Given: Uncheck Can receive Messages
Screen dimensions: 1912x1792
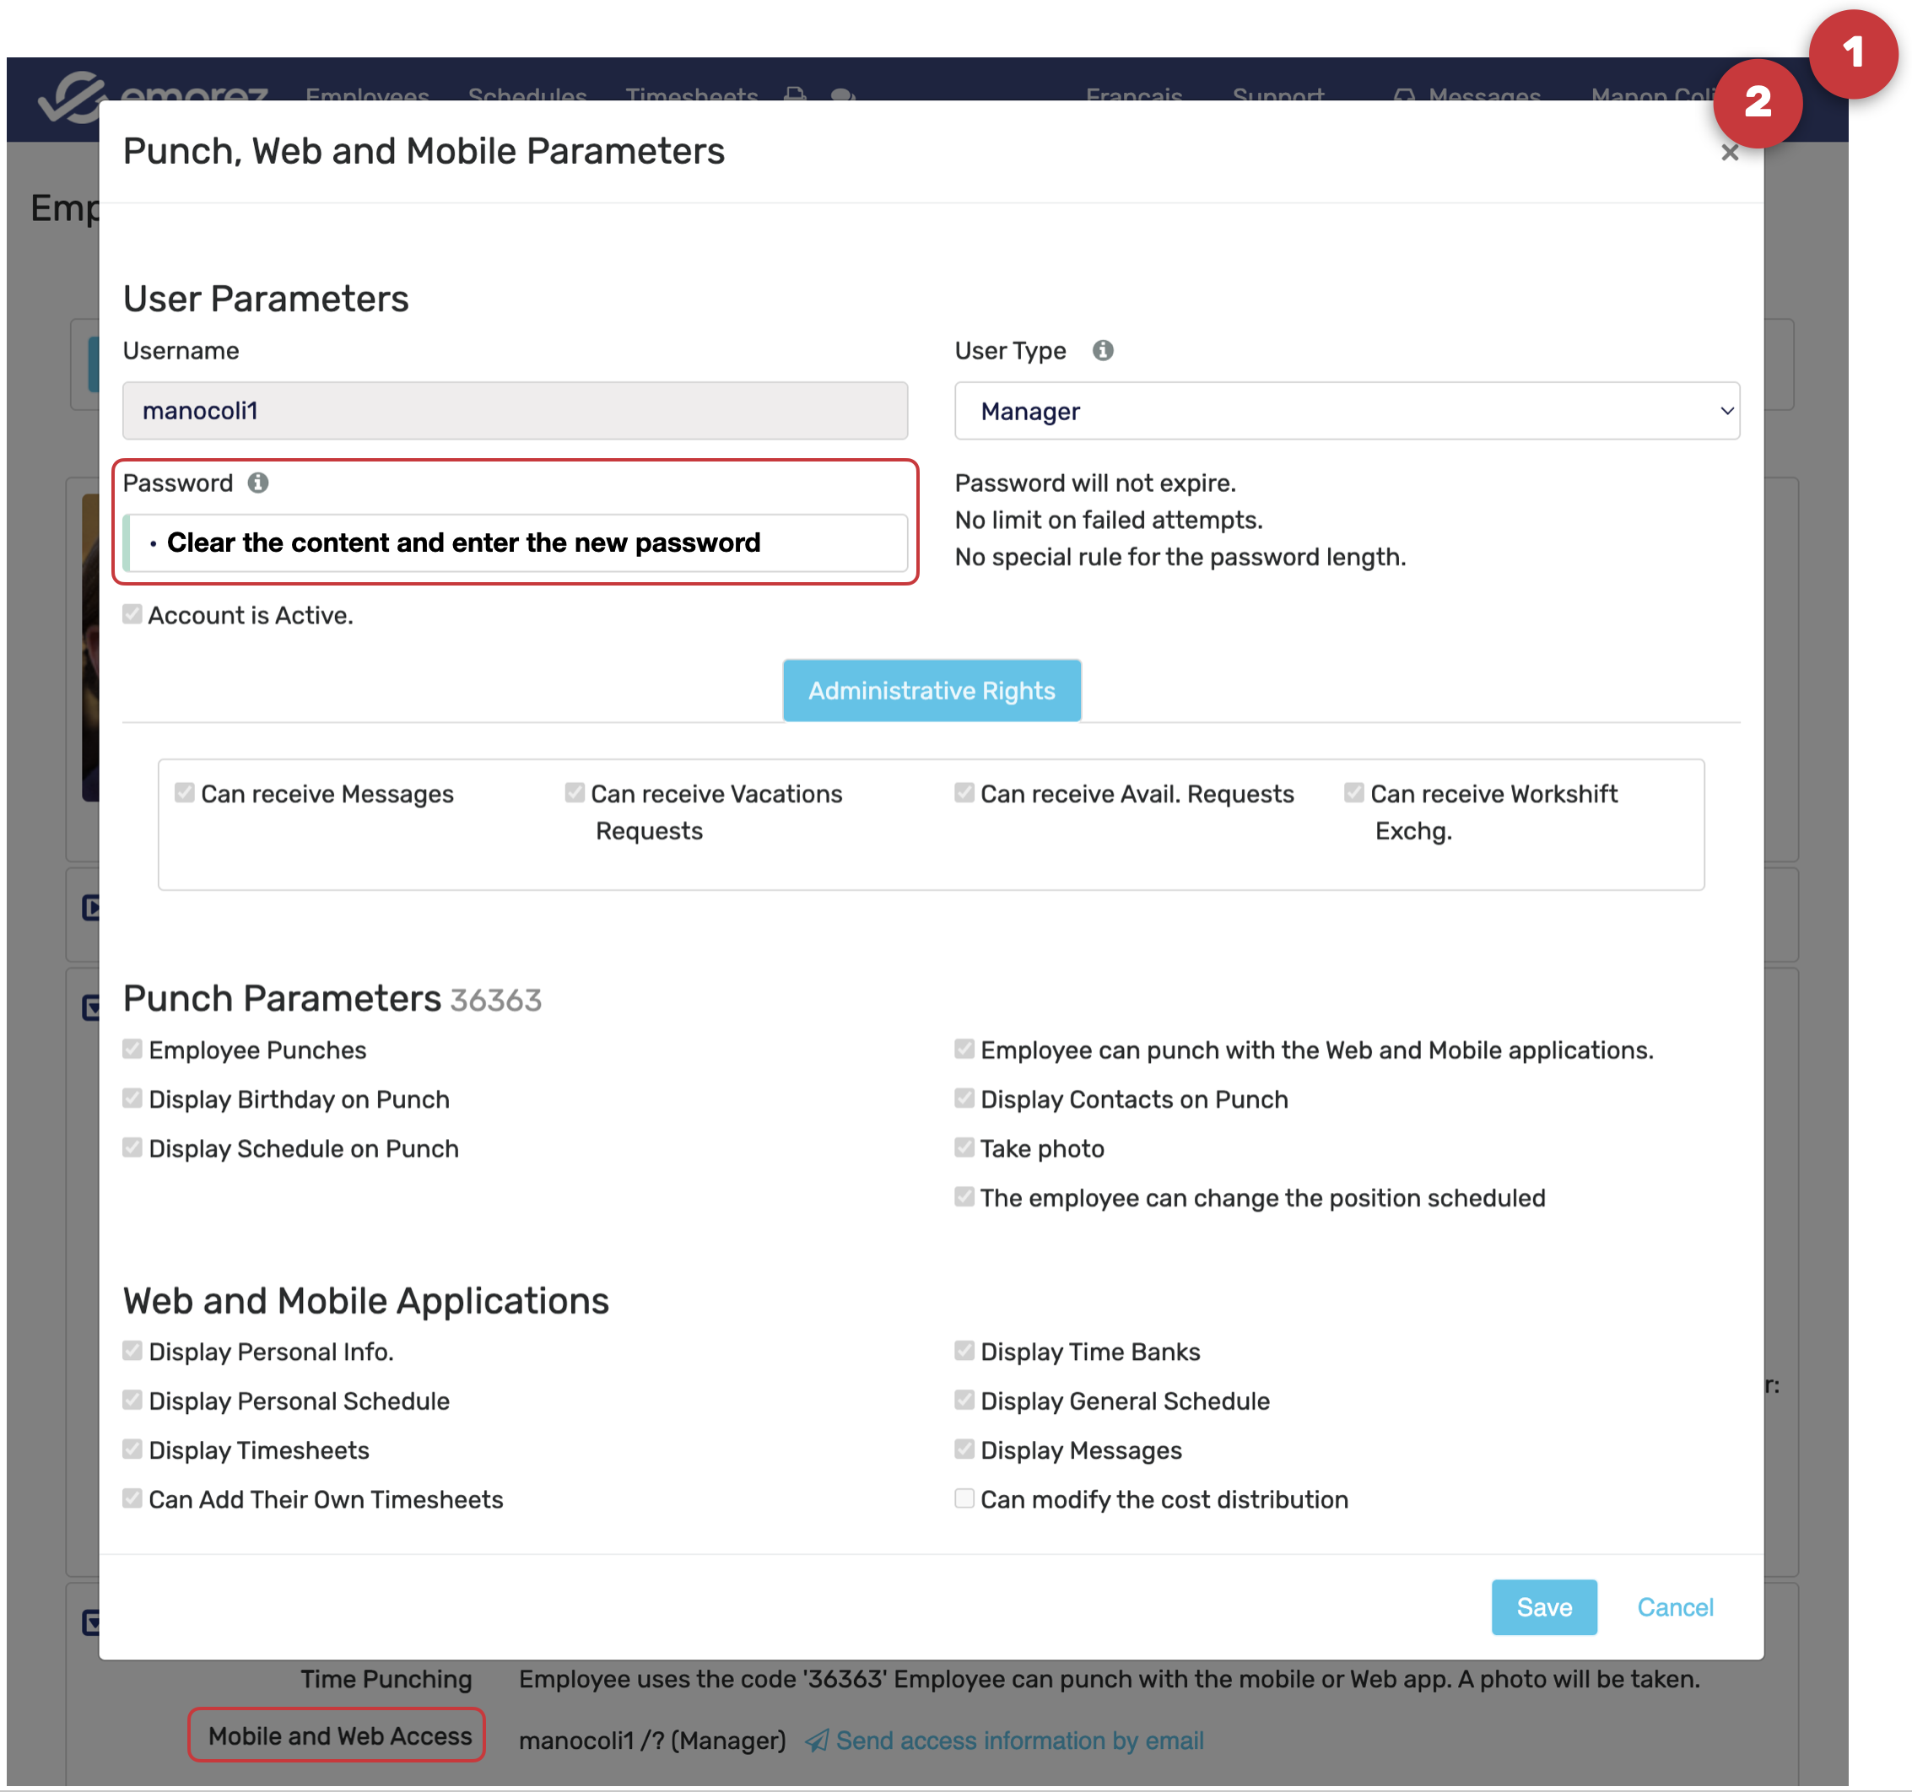Looking at the screenshot, I should click(185, 792).
